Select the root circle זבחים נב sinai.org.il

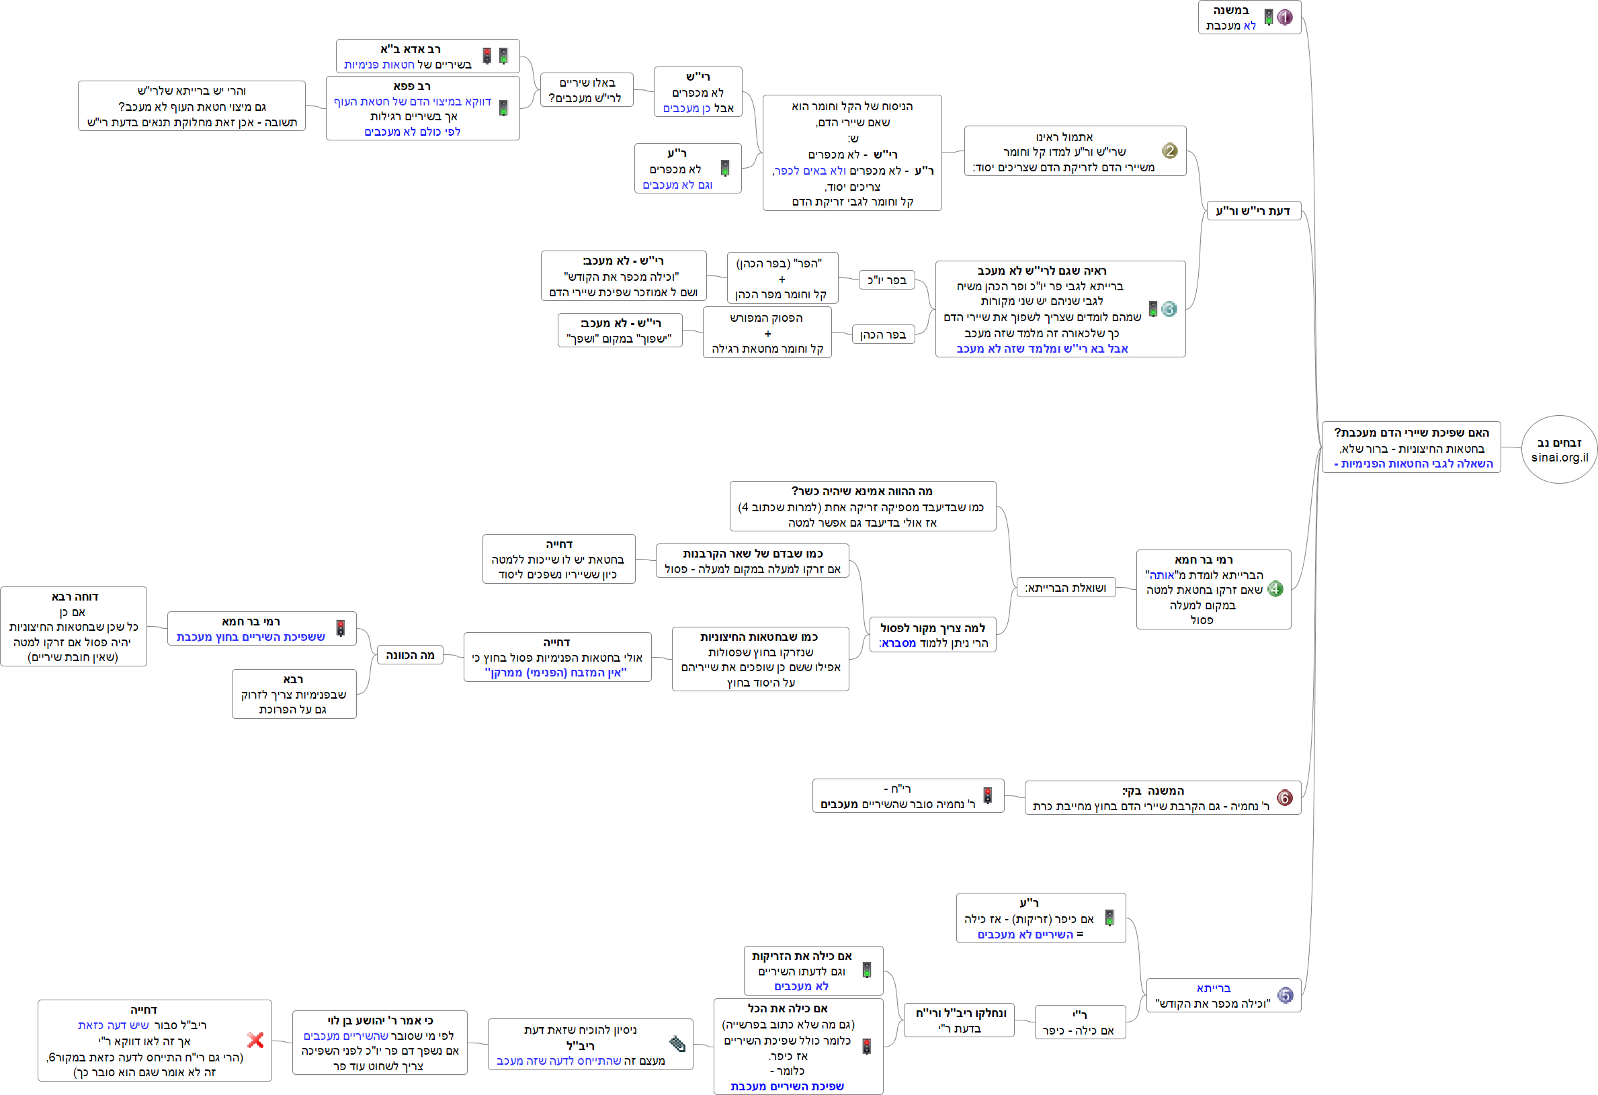pyautogui.click(x=1559, y=449)
